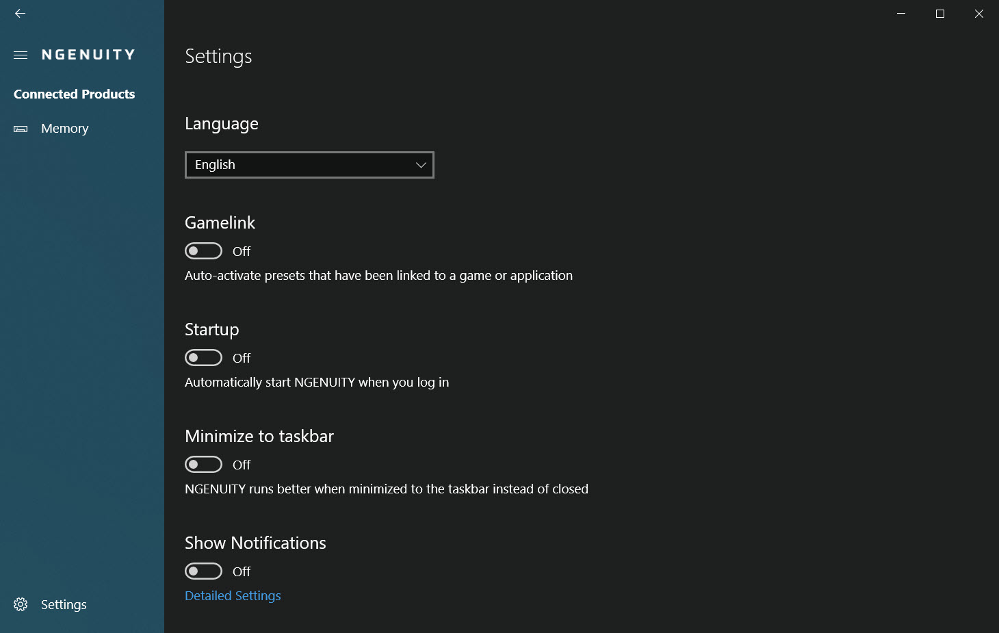
Task: Click the back arrow icon
Action: (20, 14)
